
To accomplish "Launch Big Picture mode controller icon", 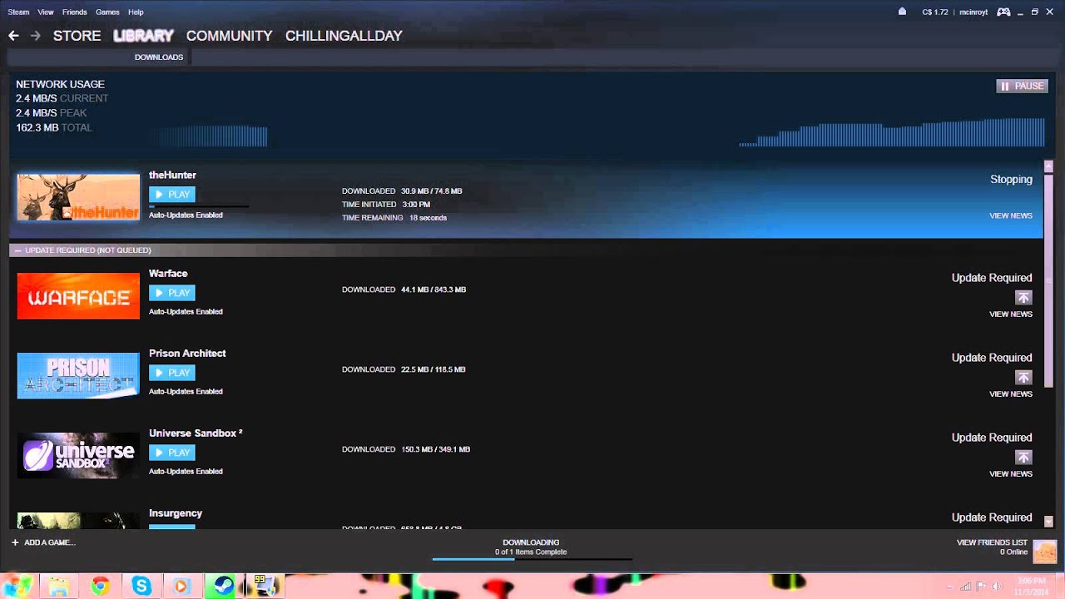I will pyautogui.click(x=1003, y=12).
